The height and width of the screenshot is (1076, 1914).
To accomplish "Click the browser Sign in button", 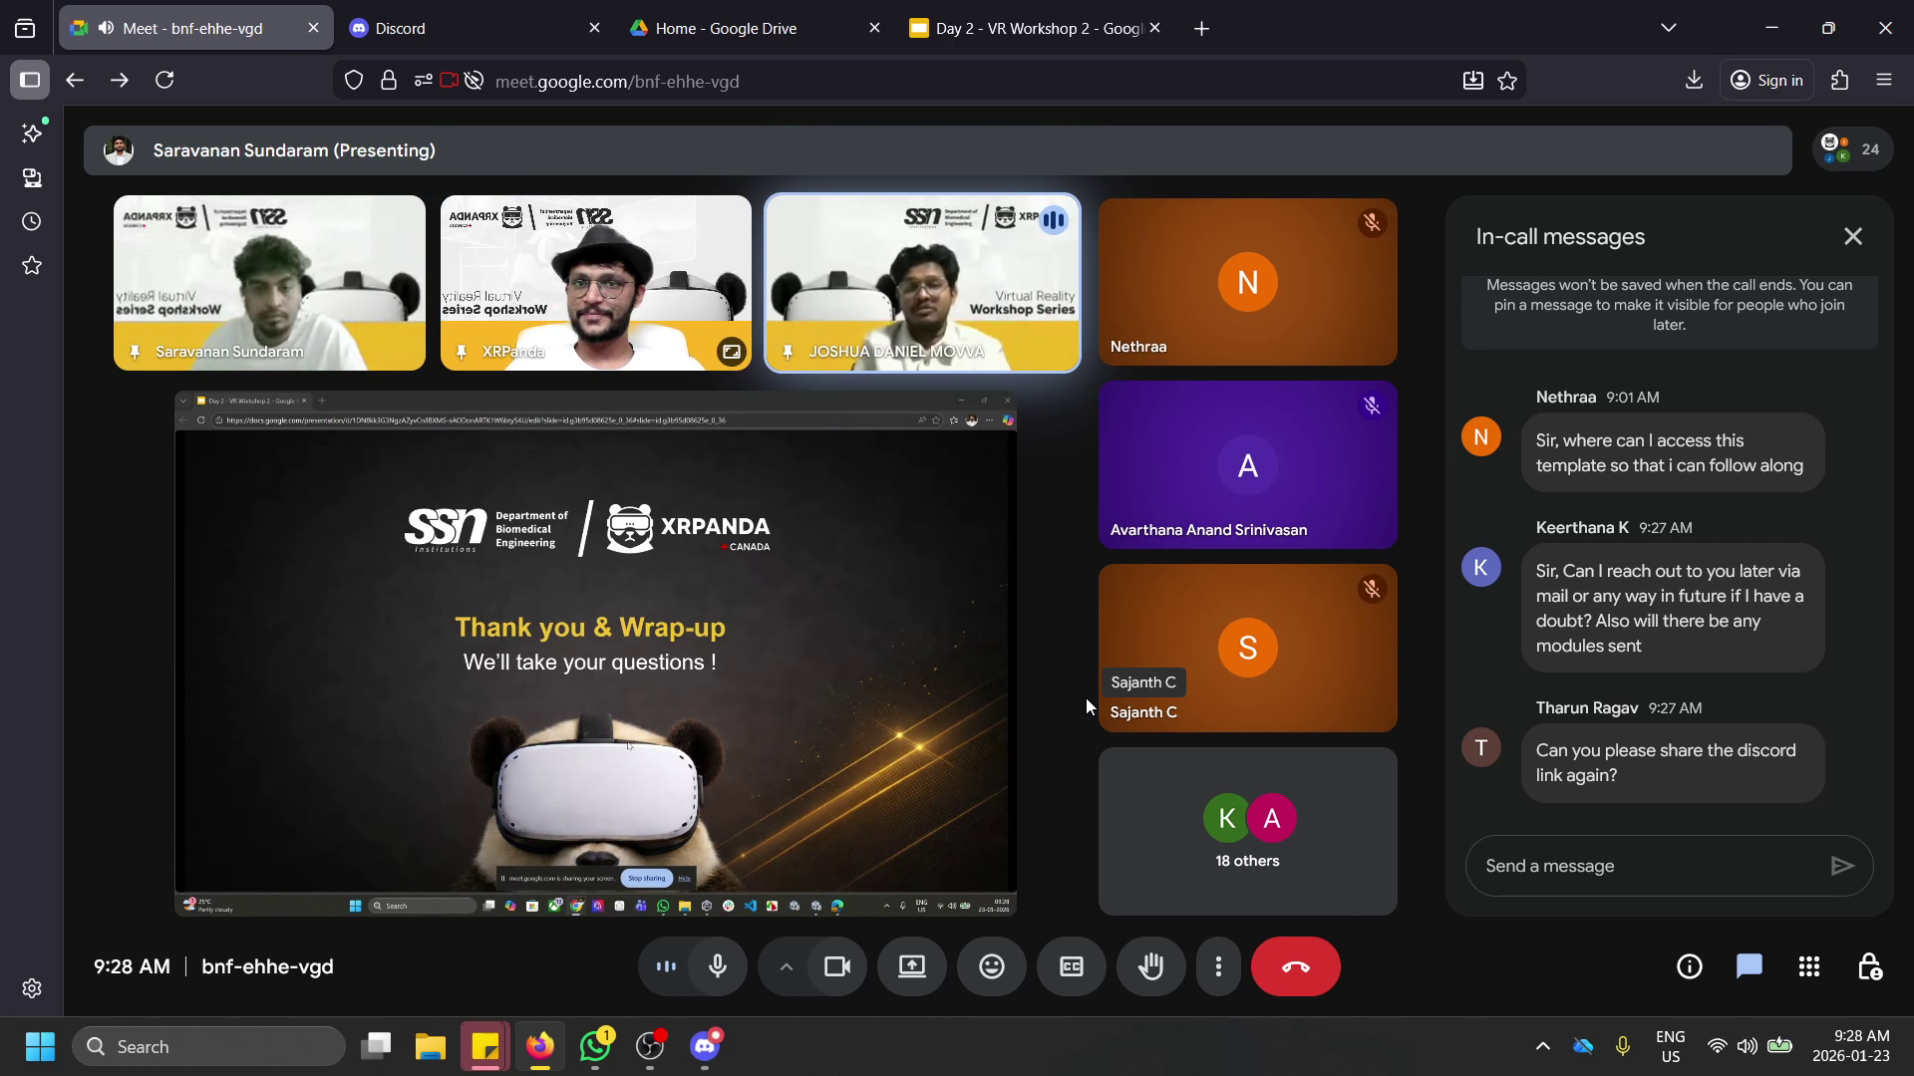I will click(1766, 81).
